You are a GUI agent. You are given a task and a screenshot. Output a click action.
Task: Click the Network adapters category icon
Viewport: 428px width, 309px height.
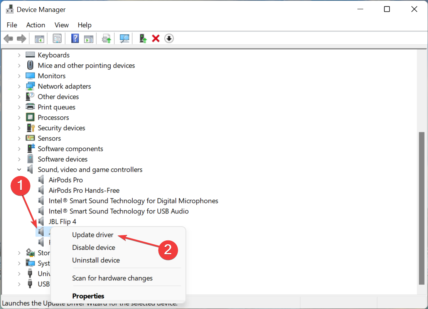[30, 86]
